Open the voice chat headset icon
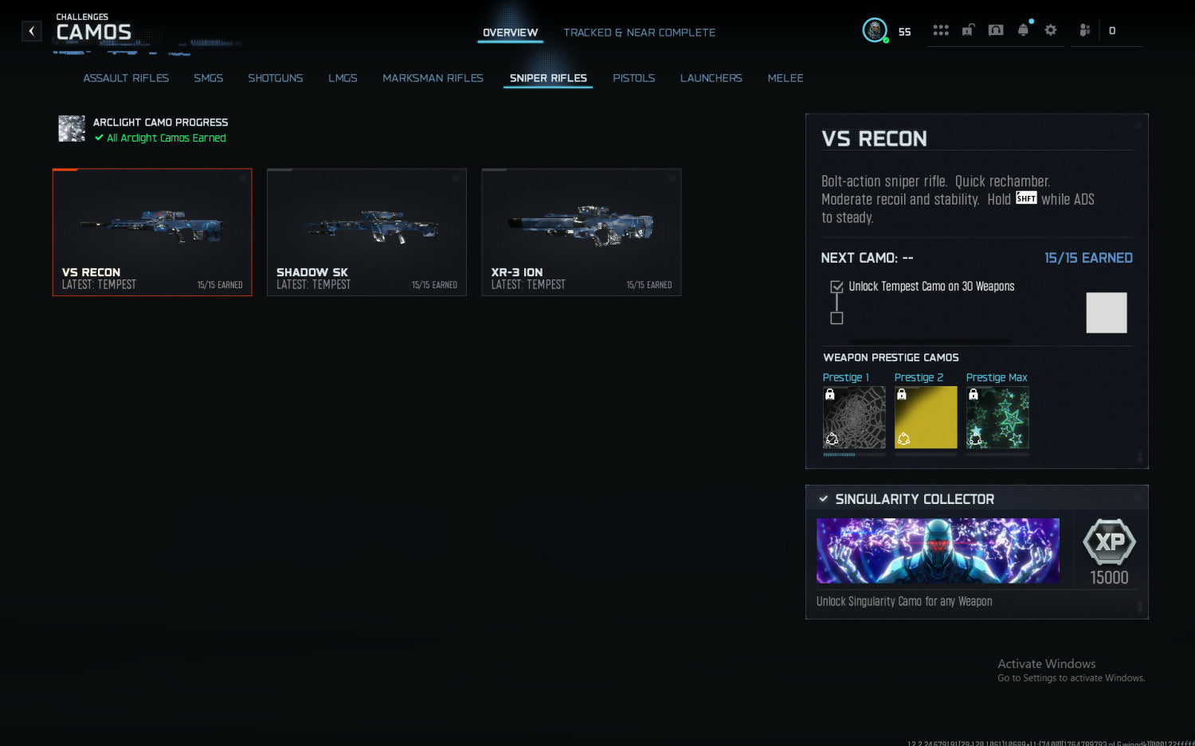The height and width of the screenshot is (746, 1195). click(996, 30)
